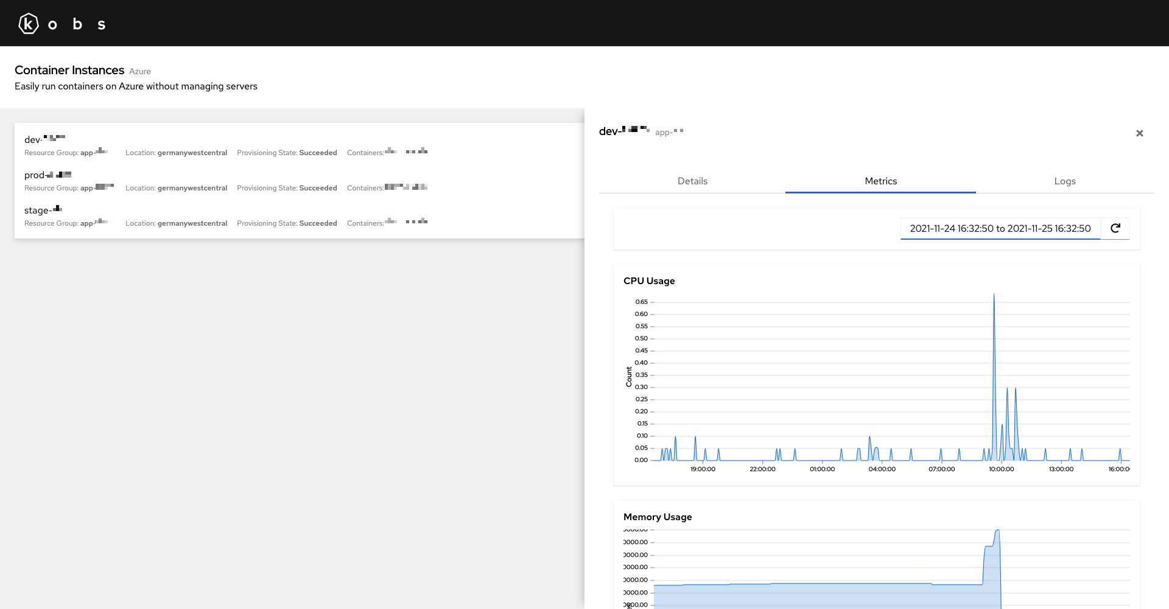Switch to the Details tab
The width and height of the screenshot is (1169, 609).
click(692, 181)
